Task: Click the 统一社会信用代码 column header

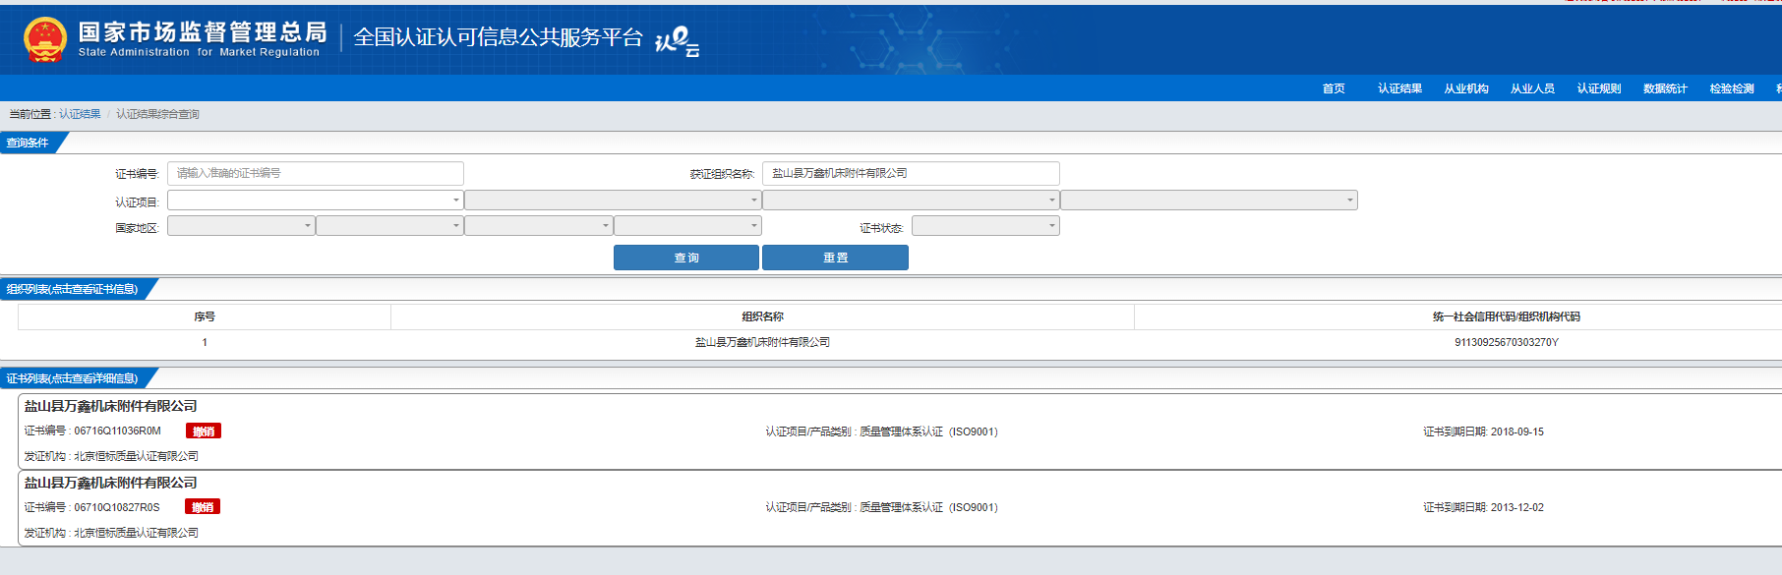Action: 1506,316
